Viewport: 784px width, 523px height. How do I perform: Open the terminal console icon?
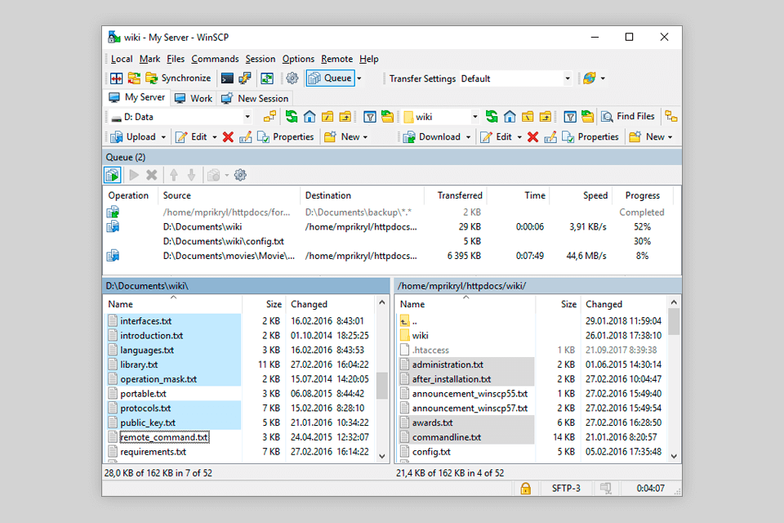pos(228,78)
